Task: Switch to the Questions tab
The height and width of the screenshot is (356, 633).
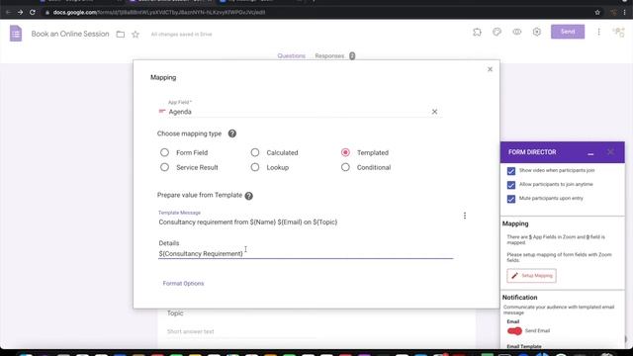Action: [291, 56]
